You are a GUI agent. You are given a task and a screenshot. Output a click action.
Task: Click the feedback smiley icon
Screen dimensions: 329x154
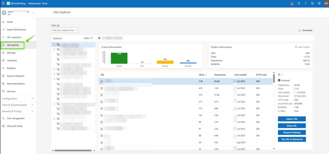coord(312,3)
